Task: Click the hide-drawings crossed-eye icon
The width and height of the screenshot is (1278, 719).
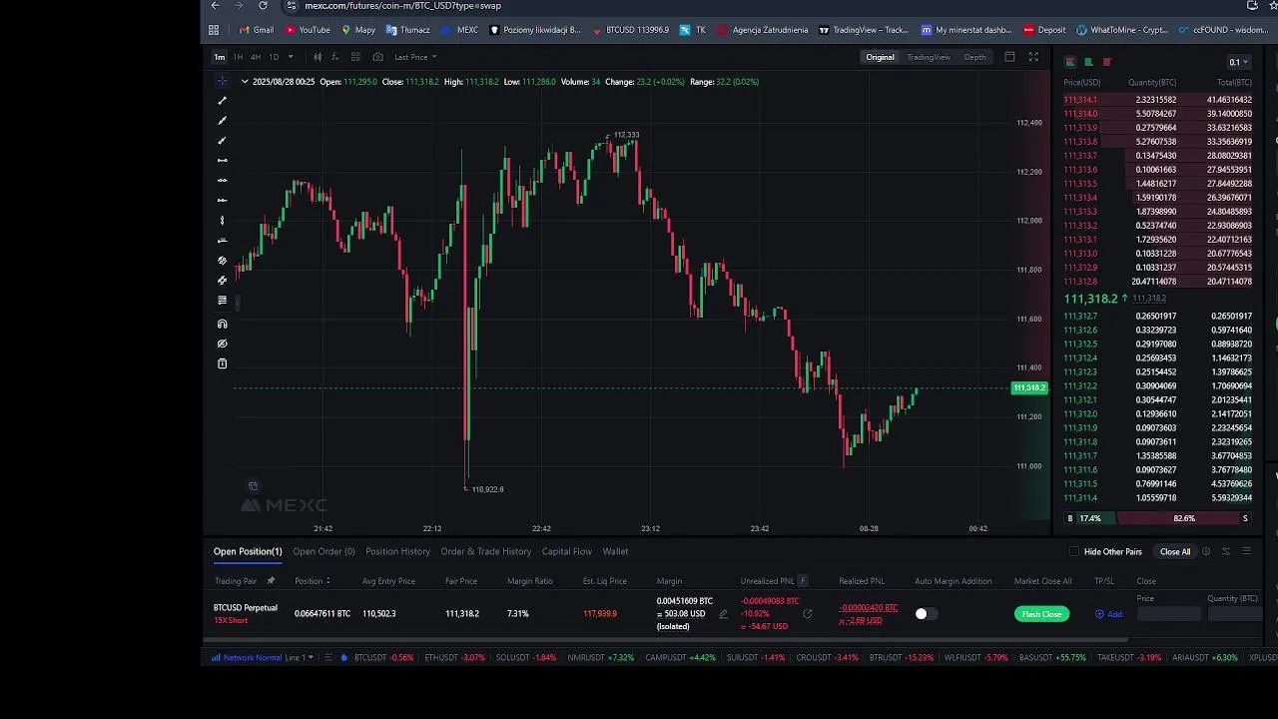Action: point(222,344)
